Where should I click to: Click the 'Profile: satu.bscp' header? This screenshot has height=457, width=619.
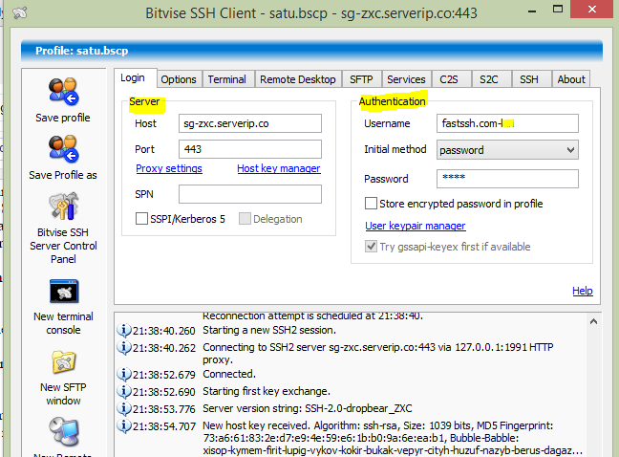pyautogui.click(x=82, y=51)
